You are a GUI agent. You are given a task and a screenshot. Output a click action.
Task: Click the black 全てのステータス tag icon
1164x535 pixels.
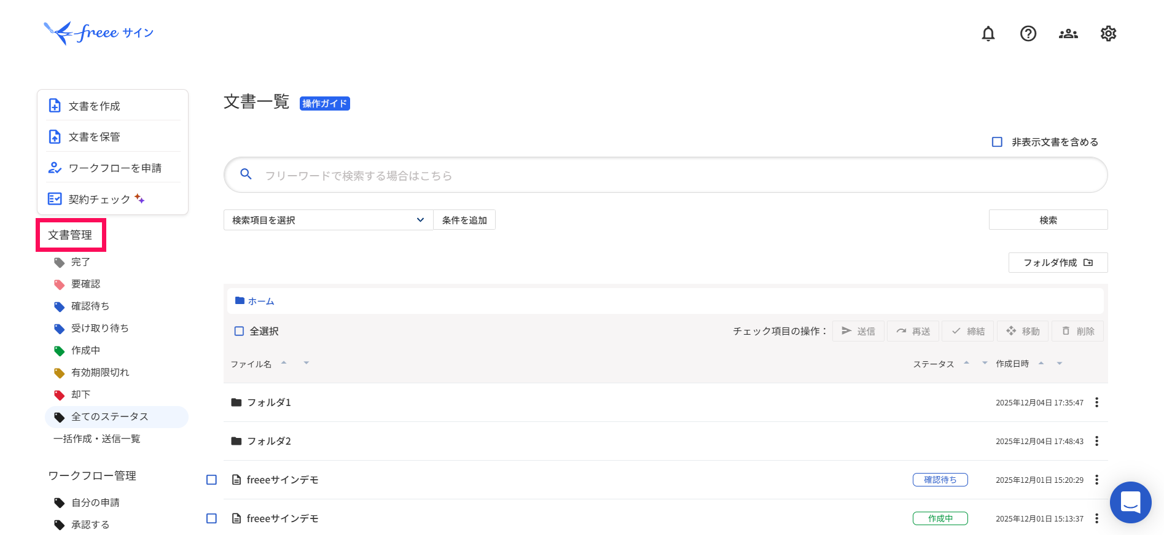[59, 417]
